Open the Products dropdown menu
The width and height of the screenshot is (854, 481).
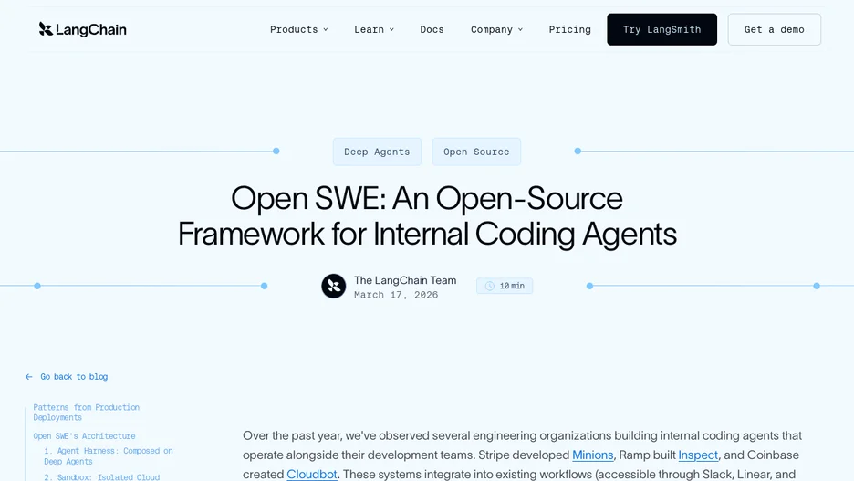[298, 29]
